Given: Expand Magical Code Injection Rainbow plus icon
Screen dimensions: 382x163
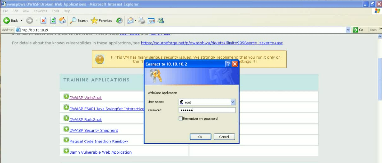Looking at the screenshot, I should (66, 140).
